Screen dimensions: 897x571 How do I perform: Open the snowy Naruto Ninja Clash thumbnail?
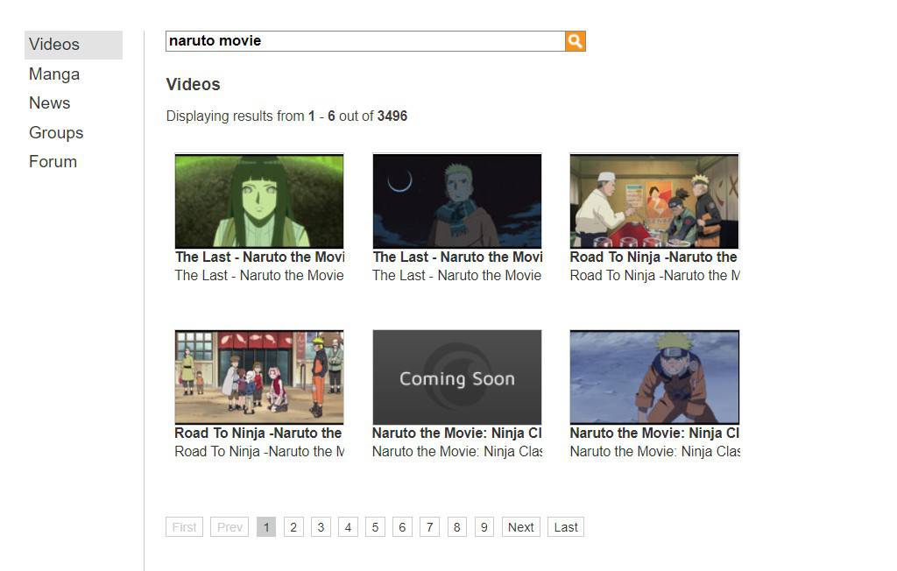pyautogui.click(x=654, y=377)
